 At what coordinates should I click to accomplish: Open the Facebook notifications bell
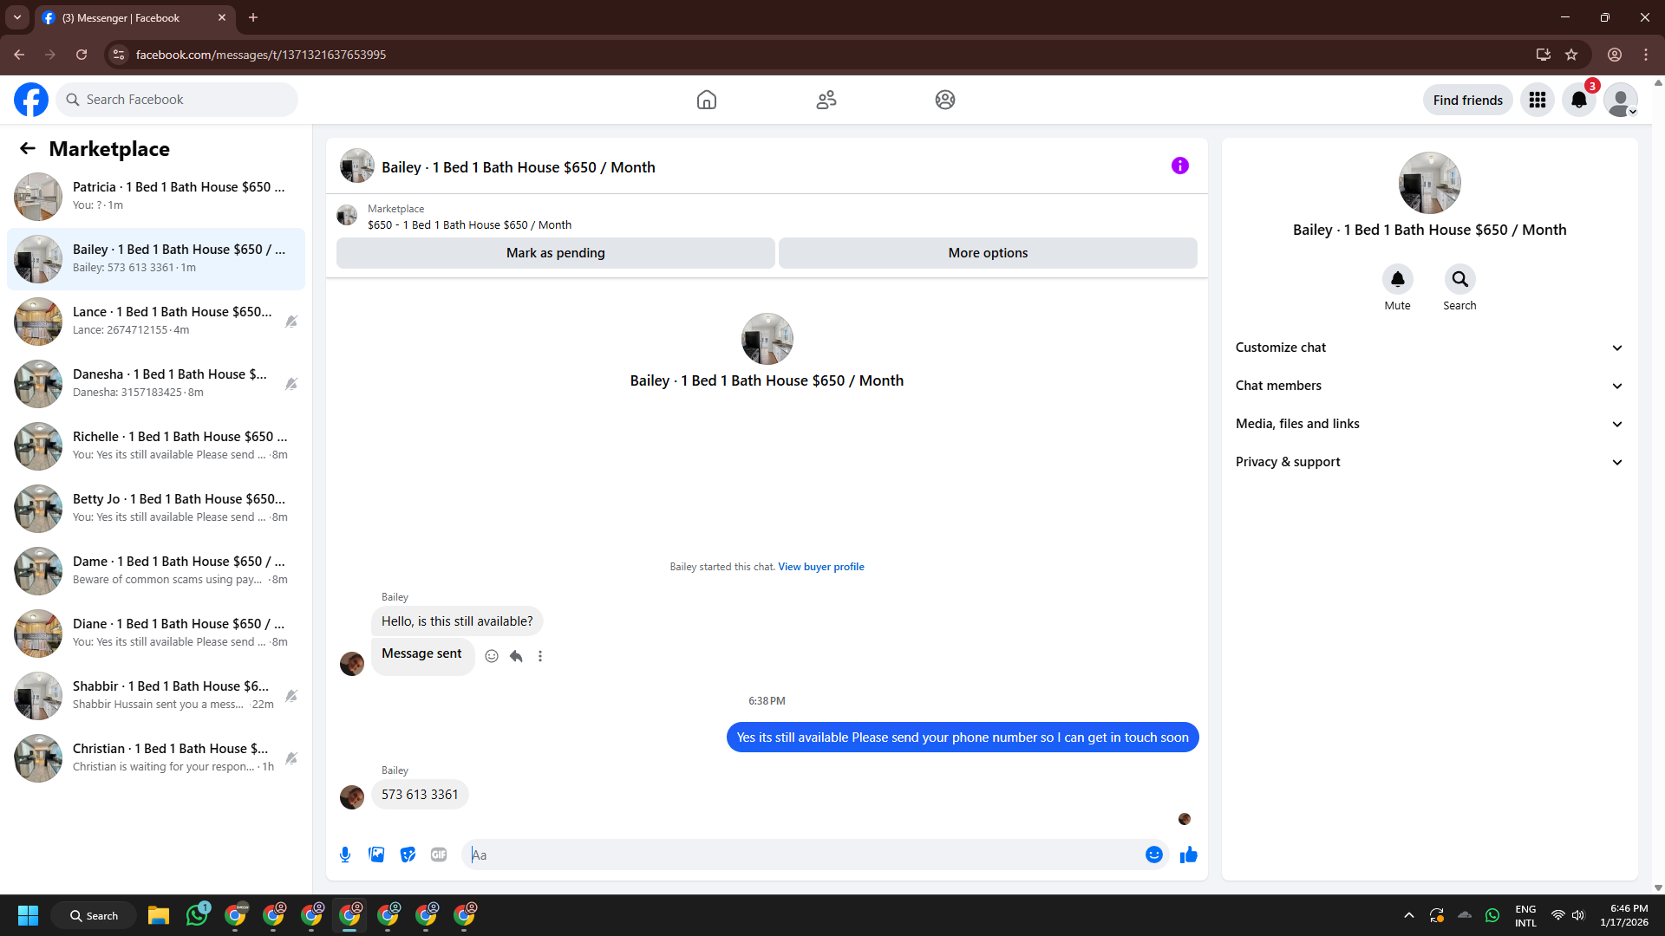[x=1578, y=100]
